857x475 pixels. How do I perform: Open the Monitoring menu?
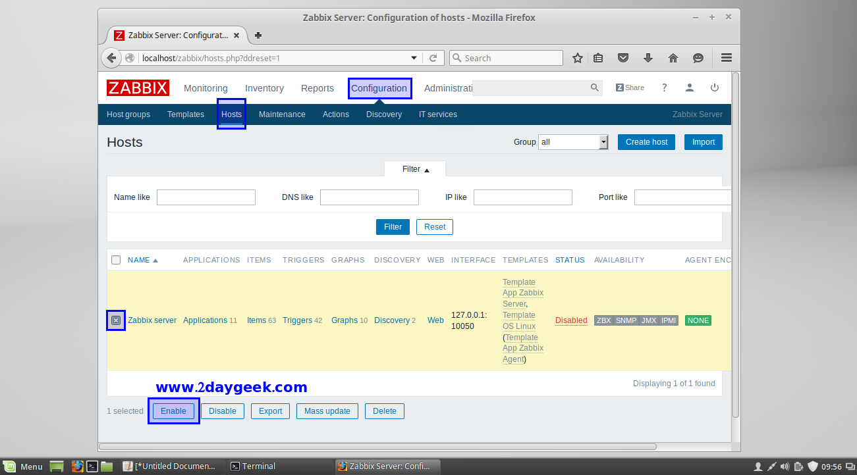(x=206, y=88)
